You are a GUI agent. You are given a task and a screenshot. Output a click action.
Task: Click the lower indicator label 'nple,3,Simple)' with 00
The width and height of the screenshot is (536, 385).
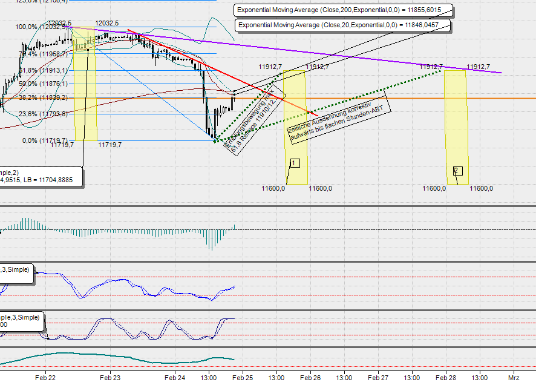click(x=22, y=321)
